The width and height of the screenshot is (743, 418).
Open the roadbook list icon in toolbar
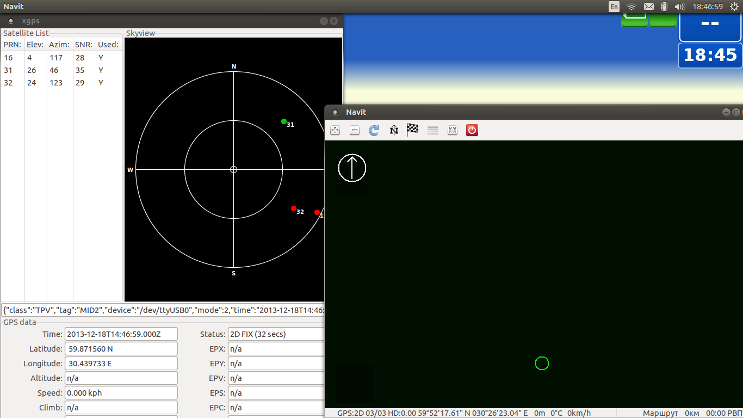point(433,131)
